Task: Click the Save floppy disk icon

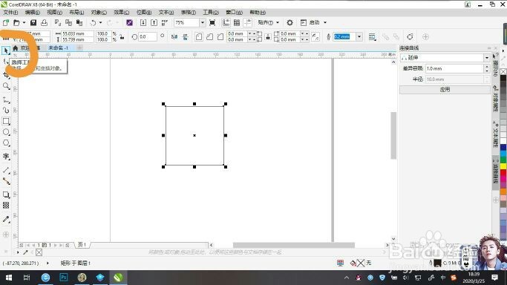Action: pos(33,22)
